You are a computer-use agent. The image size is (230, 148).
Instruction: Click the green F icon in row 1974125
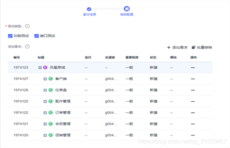tap(51, 101)
